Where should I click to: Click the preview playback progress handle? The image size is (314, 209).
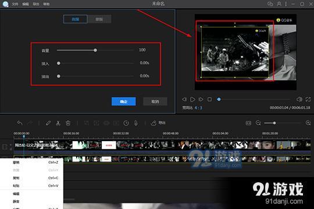(219, 99)
